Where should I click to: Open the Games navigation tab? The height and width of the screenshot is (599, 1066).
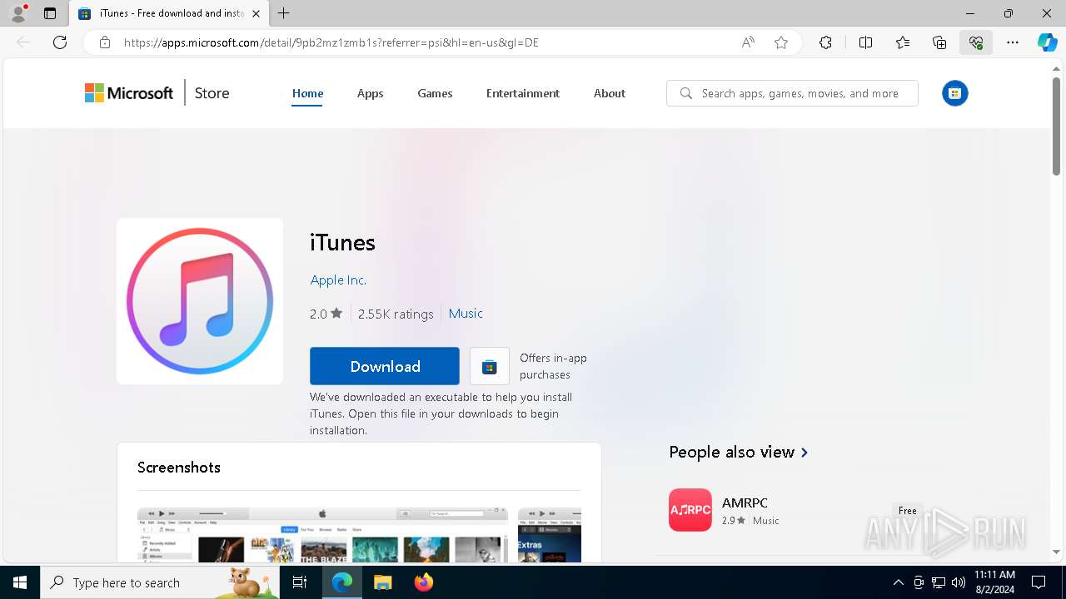pos(435,93)
